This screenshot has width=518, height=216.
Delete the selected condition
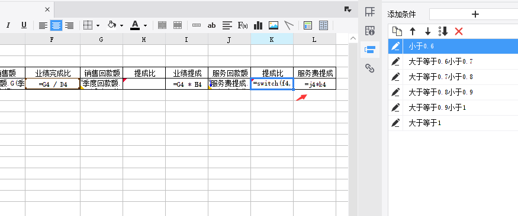(459, 31)
